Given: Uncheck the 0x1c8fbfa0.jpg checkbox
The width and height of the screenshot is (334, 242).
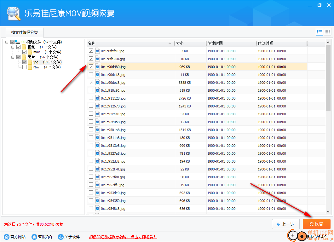Looking at the screenshot, I should pyautogui.click(x=91, y=51).
